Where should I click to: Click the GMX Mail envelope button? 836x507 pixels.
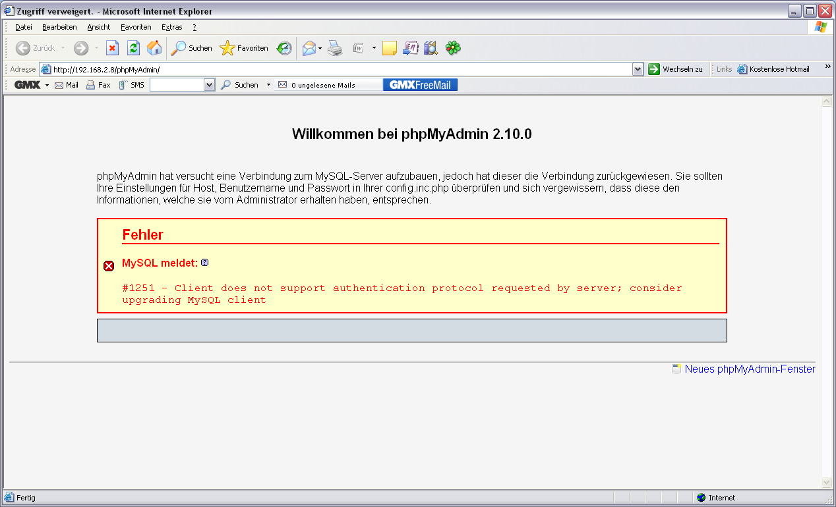click(x=67, y=85)
